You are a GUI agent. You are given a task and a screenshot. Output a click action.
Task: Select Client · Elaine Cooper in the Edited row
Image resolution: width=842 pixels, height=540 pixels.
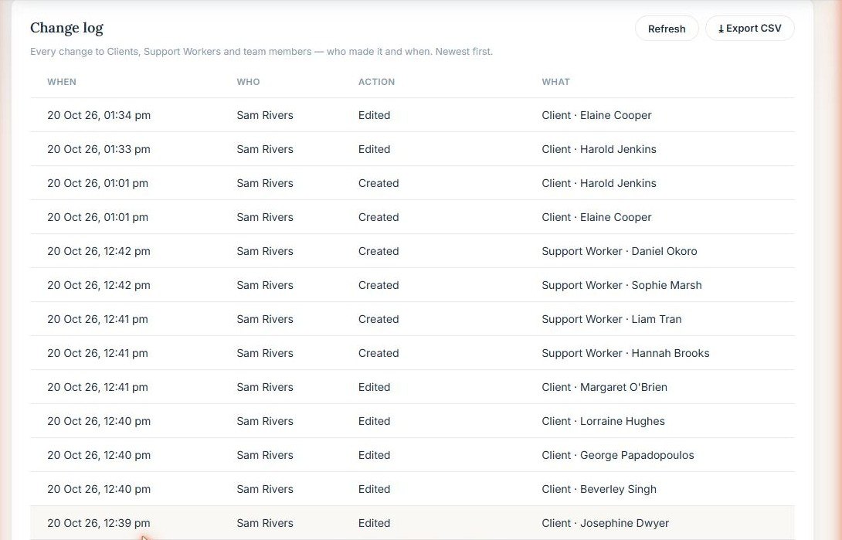[x=596, y=115]
